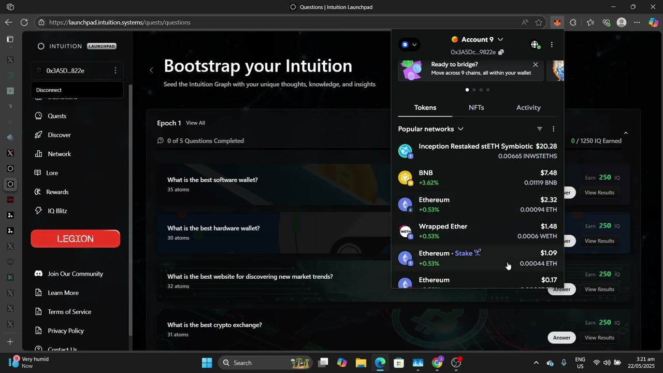Add this page to favorites star icon
Viewport: 663px width, 373px height.
539,22
